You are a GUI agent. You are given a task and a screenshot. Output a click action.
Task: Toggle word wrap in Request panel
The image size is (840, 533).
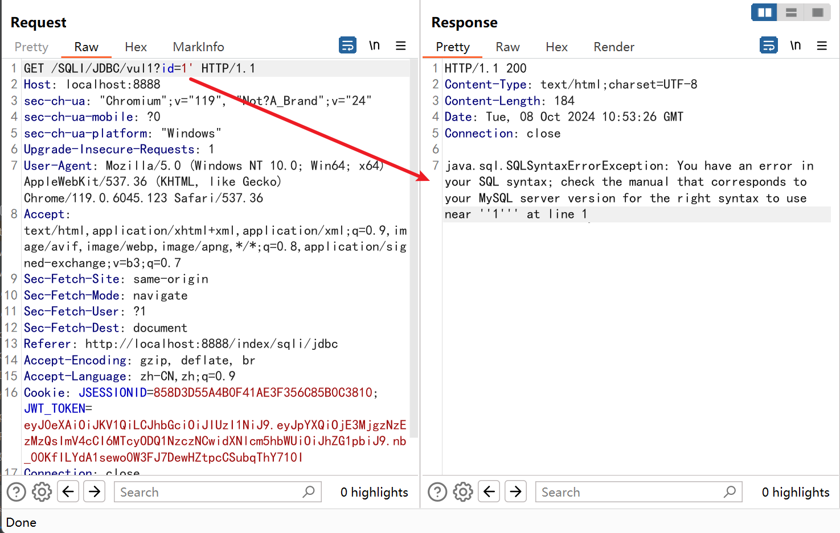(x=347, y=45)
